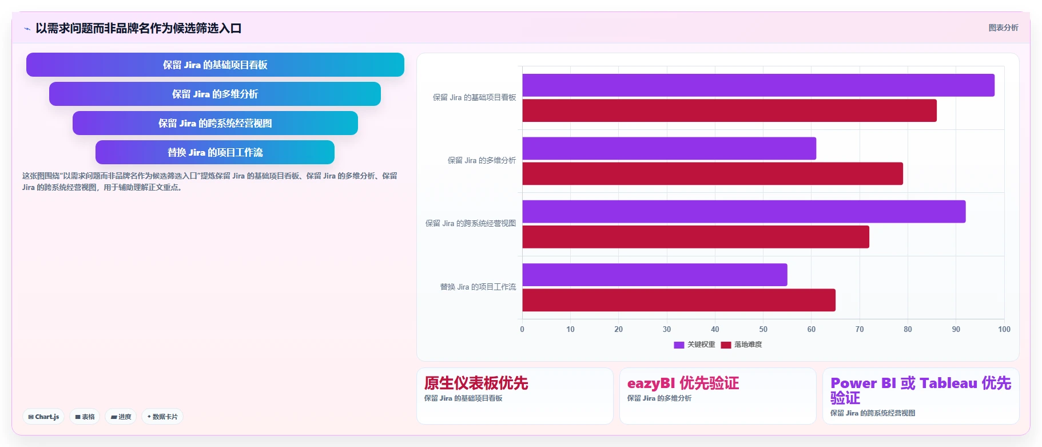Click chart axis label 保留 Jira 的基础项目看板
1042x447 pixels.
(474, 97)
